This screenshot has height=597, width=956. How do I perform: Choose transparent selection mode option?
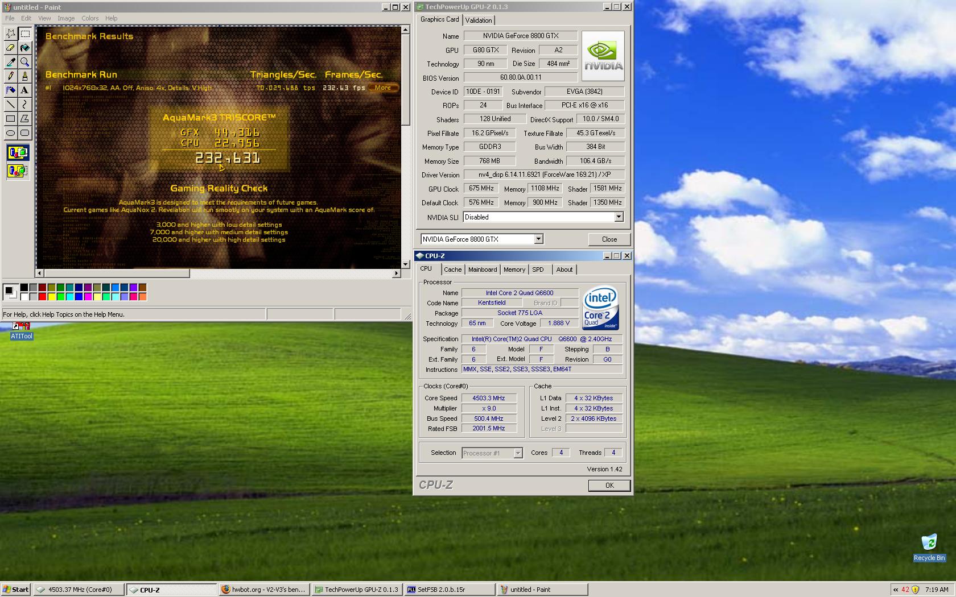pos(18,170)
